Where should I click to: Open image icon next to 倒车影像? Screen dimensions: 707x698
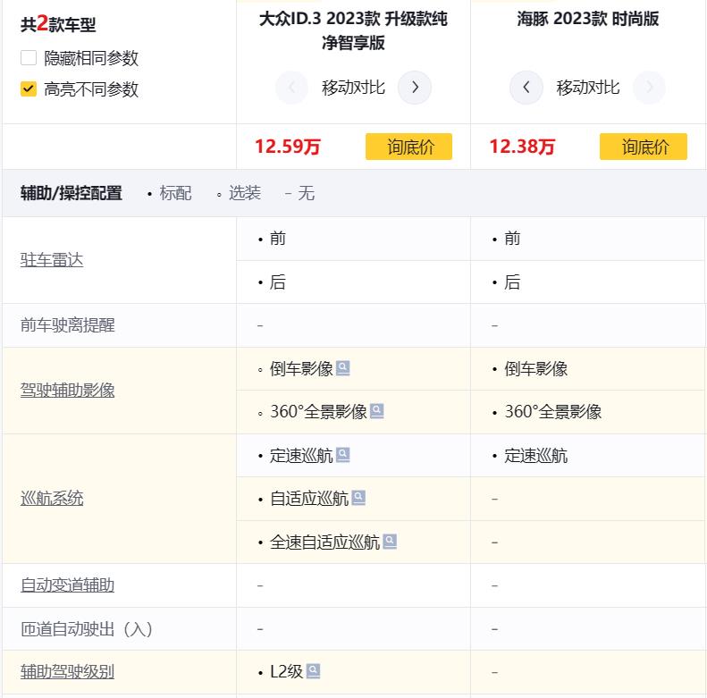(342, 368)
